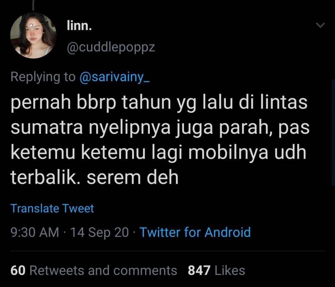Open linn.'s profile picture
Screen dimensions: 335x287
33,35
